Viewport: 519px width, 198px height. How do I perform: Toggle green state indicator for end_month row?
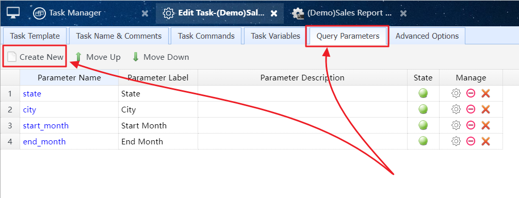tap(423, 141)
